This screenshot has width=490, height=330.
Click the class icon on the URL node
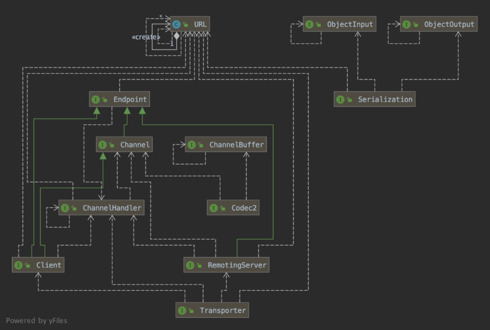176,25
